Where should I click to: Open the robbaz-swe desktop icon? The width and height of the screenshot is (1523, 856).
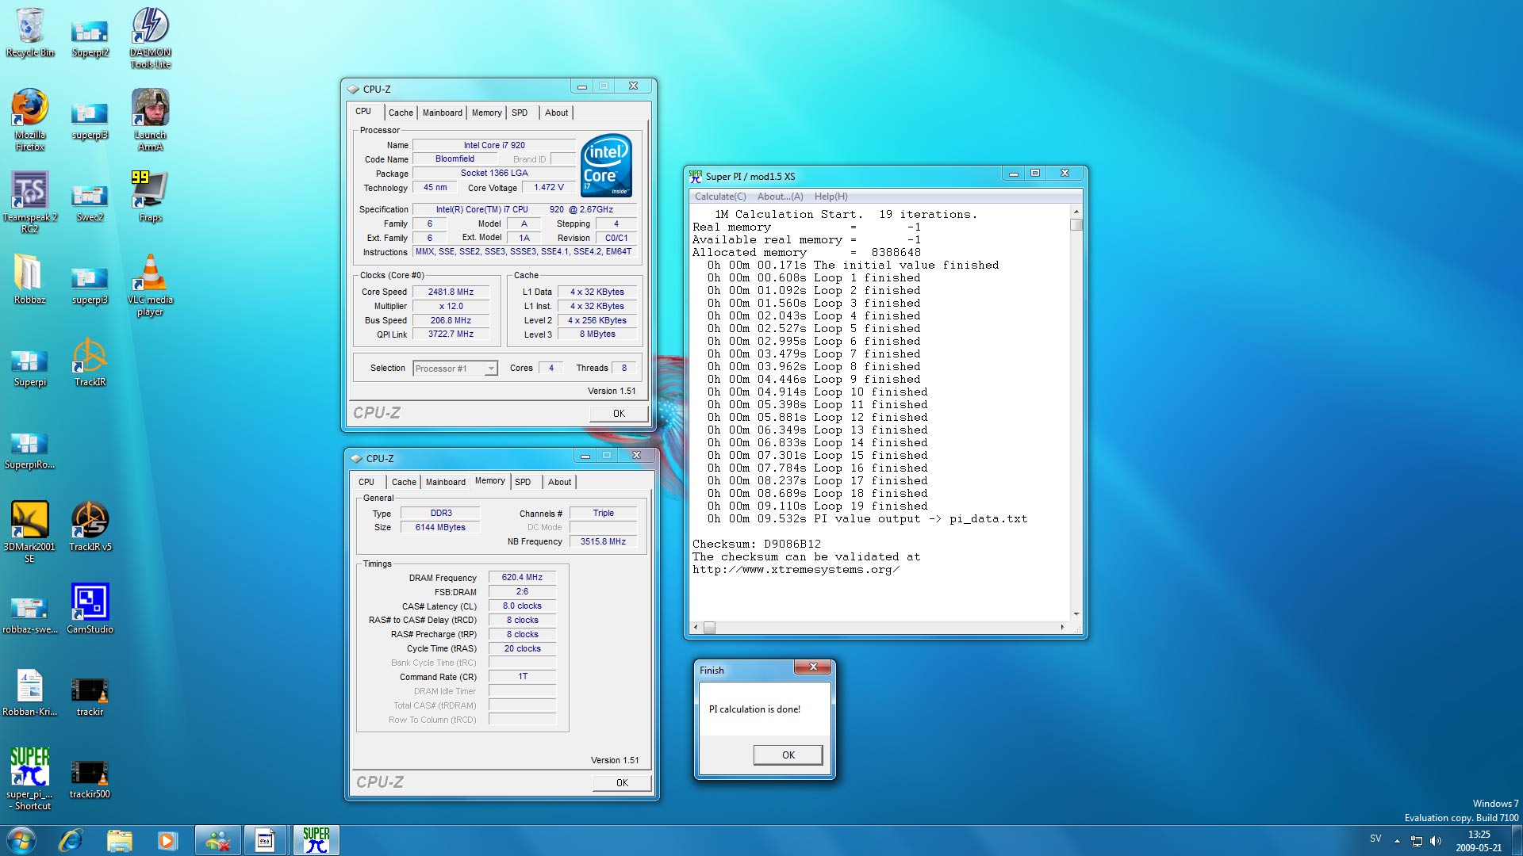point(30,613)
